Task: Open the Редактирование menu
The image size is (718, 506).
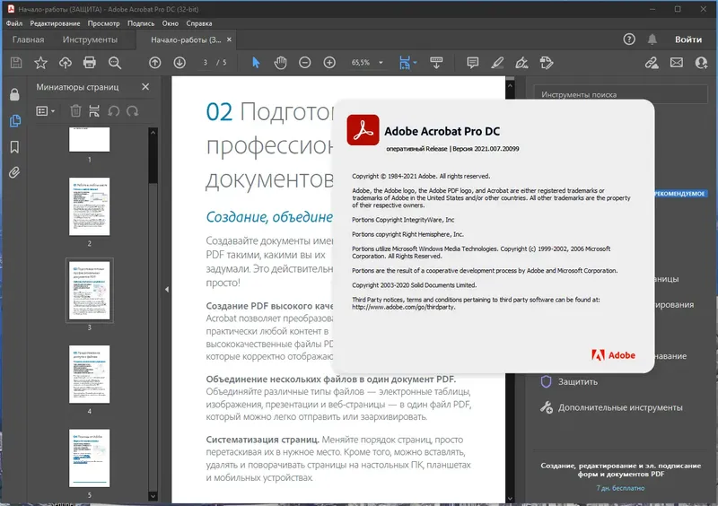Action: (x=55, y=23)
